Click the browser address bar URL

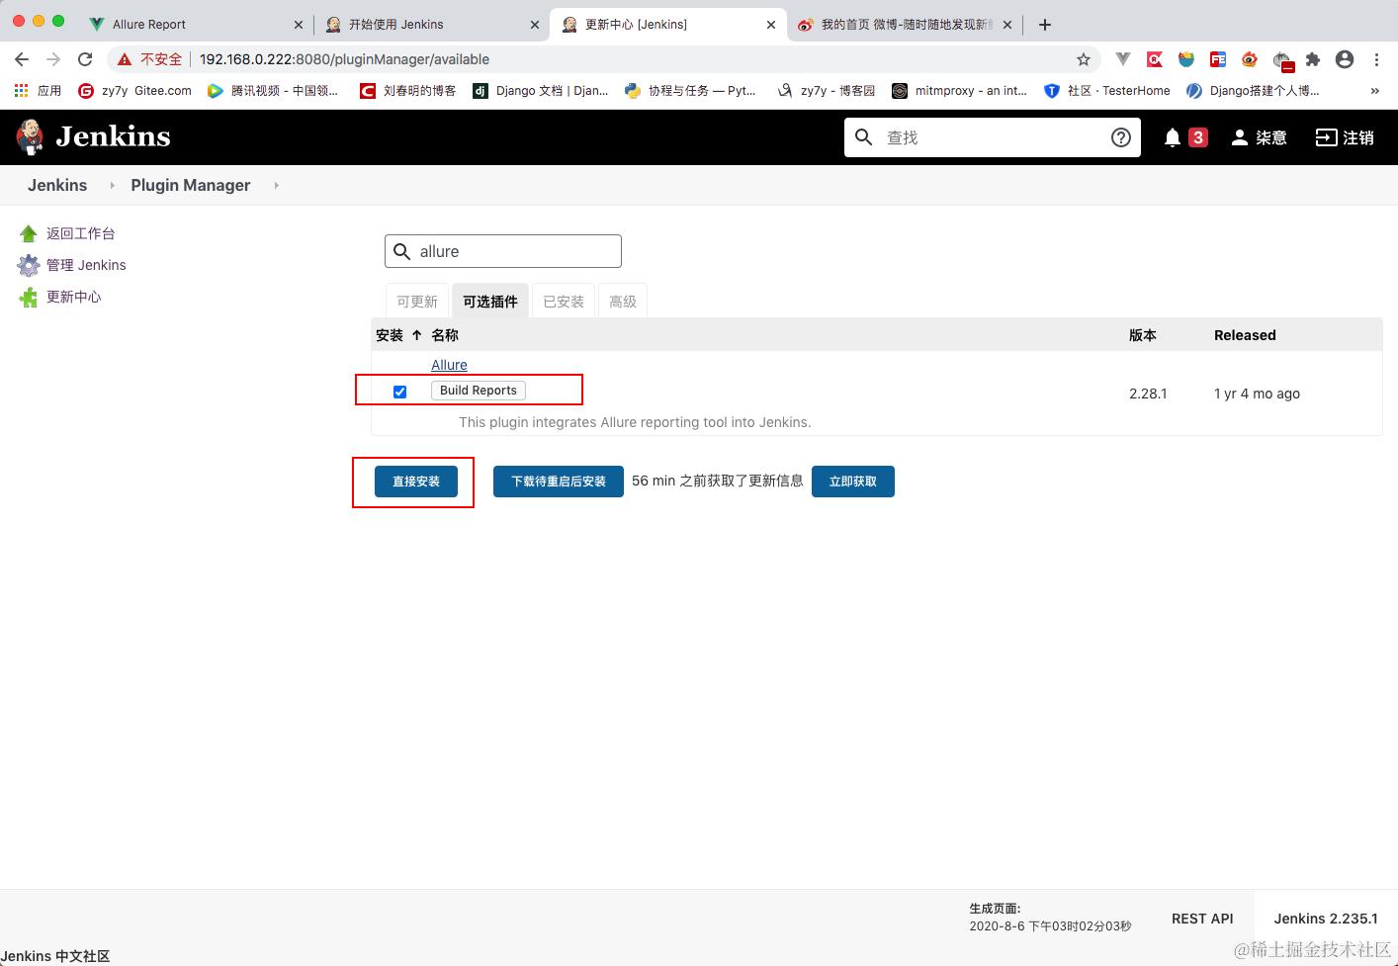(x=344, y=59)
